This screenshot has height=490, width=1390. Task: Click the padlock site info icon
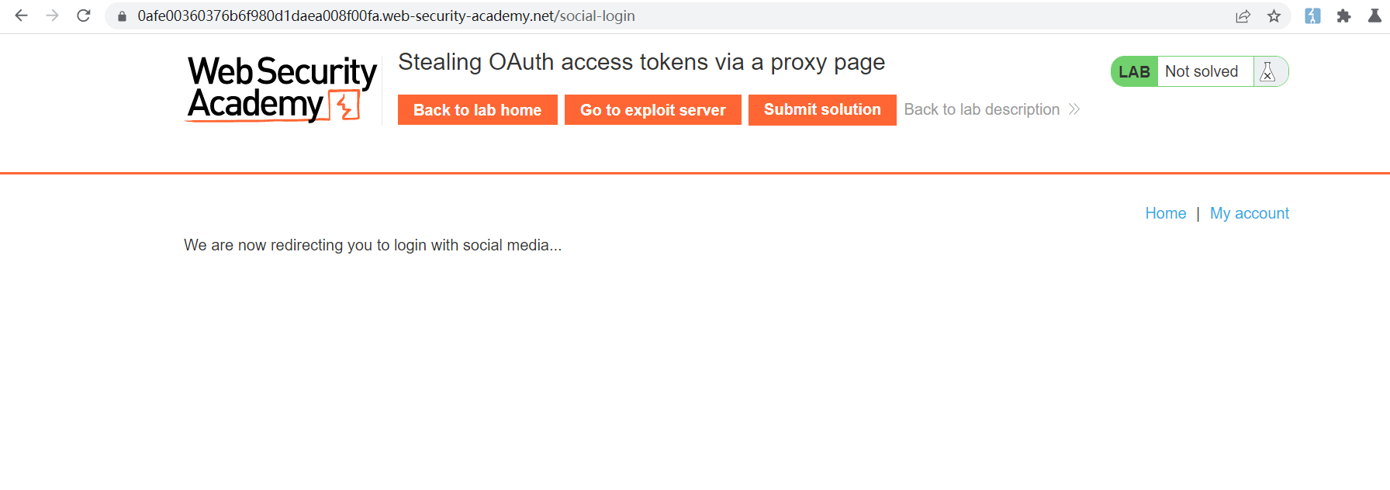coord(122,16)
